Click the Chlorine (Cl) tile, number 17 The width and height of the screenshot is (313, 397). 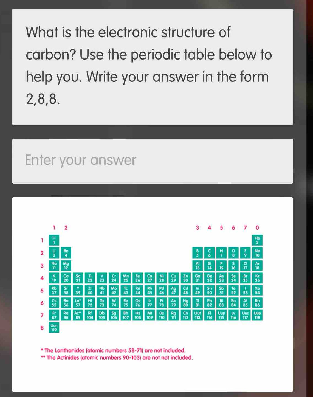[246, 265]
